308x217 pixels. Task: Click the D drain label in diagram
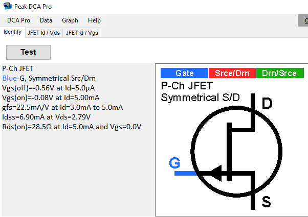(267, 103)
